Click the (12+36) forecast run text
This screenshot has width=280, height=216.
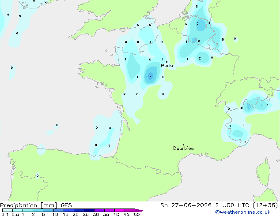[x=265, y=205]
